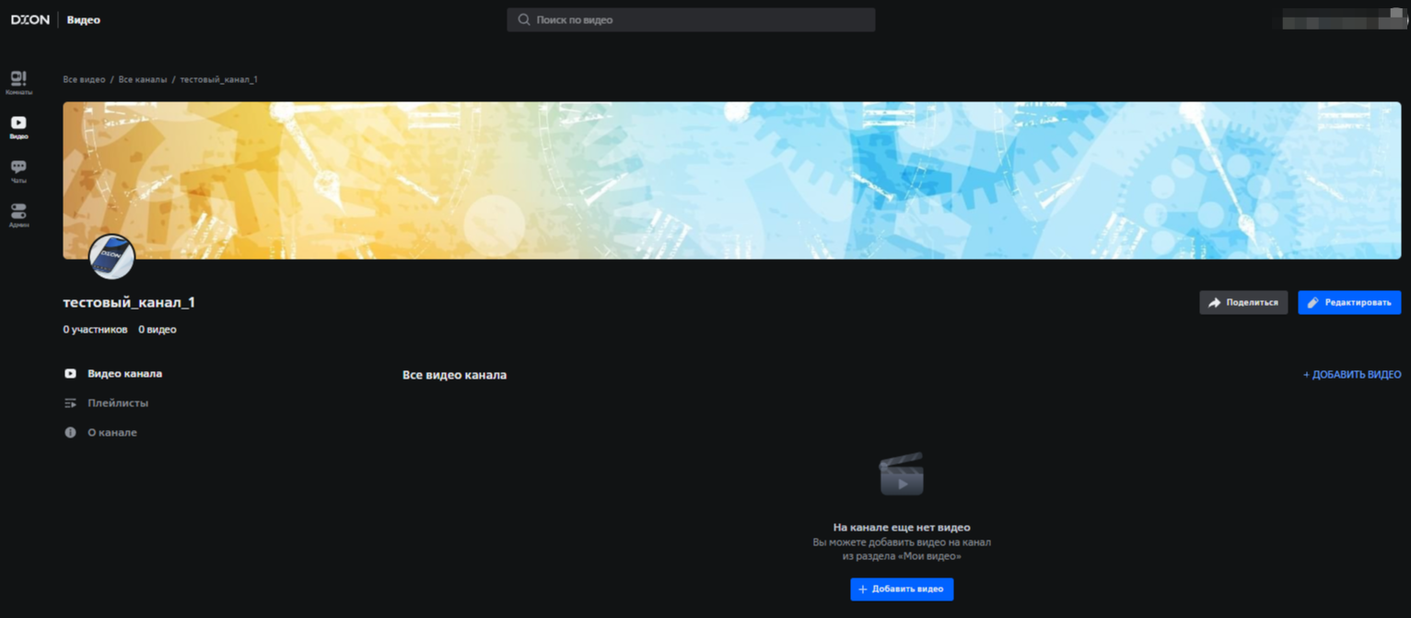The image size is (1411, 618).
Task: Select the 'О канале' tab
Action: click(x=100, y=433)
